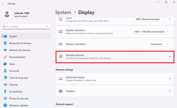
Task: Click the Accessibility figure icon
Action: point(5,92)
